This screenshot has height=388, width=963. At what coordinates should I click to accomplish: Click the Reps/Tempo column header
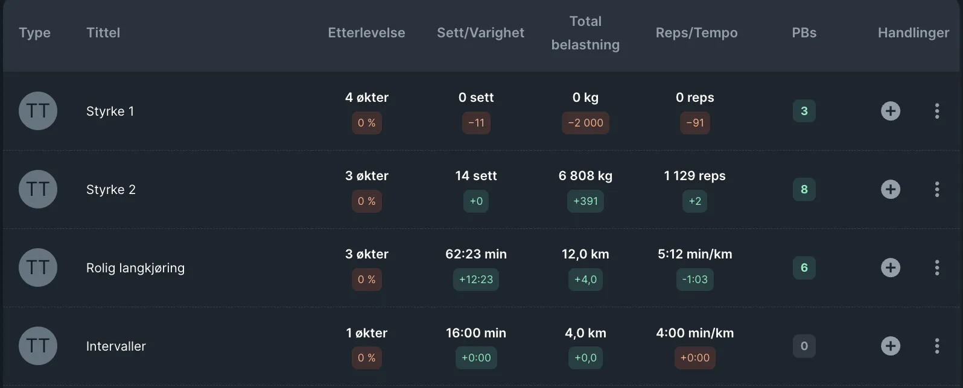[x=696, y=33]
